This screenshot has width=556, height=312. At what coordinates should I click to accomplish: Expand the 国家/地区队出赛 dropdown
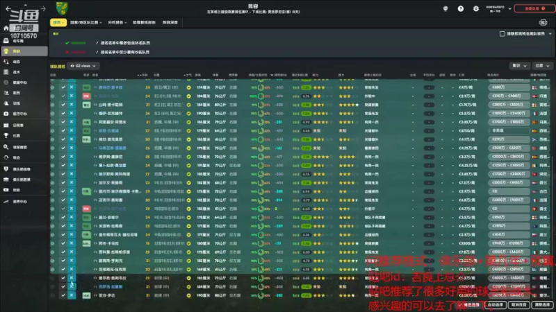pyautogui.click(x=85, y=22)
